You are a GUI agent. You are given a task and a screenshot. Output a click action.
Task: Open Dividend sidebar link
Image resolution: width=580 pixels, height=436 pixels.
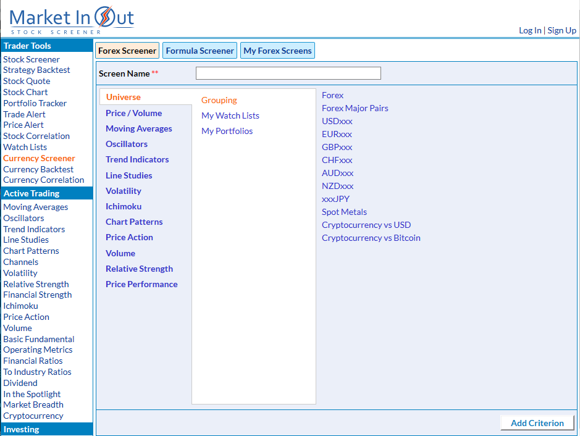[20, 383]
